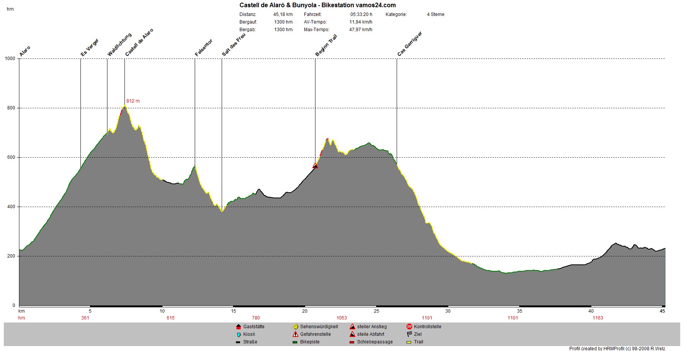The height and width of the screenshot is (351, 684).
Task: Click the Sehenswürdigkeit smiley icon
Action: [x=295, y=327]
